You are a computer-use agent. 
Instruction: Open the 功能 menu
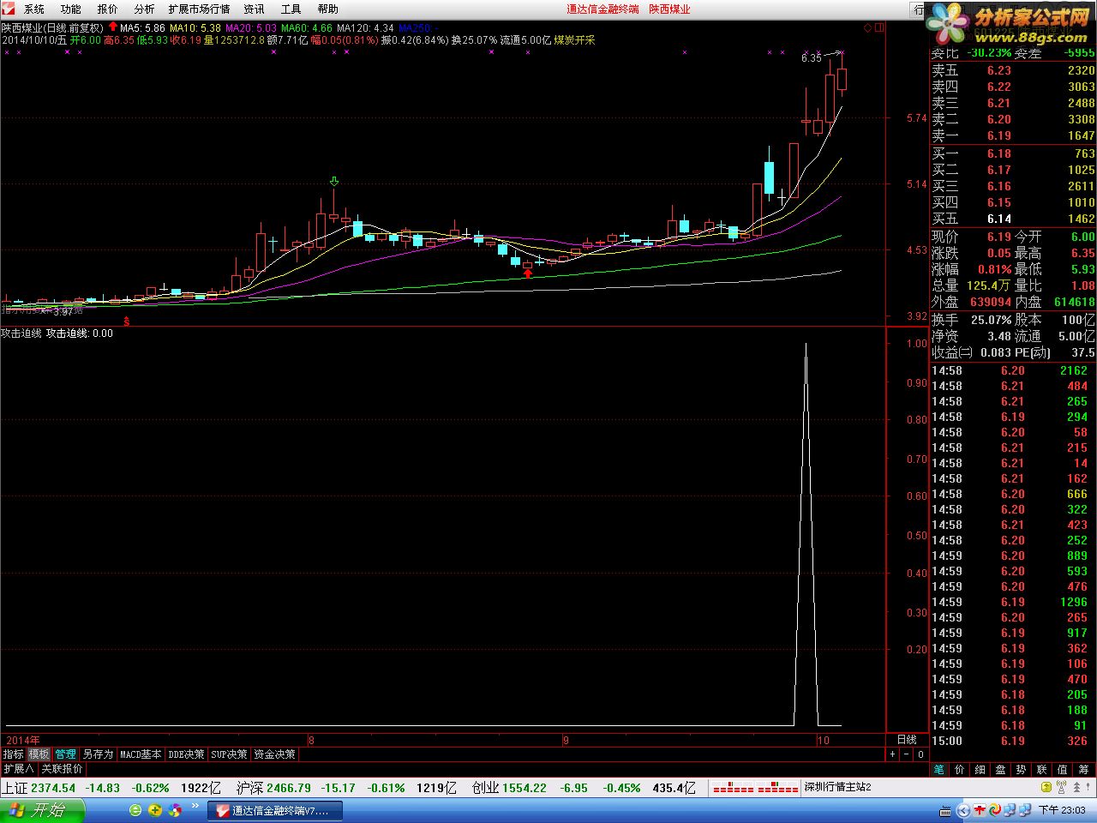71,9
